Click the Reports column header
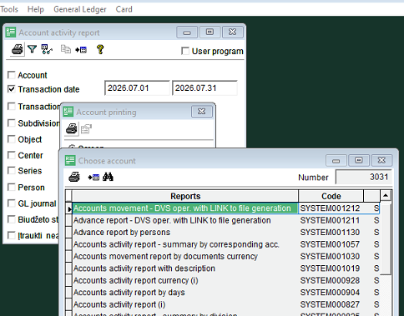The image size is (404, 316). coord(185,196)
